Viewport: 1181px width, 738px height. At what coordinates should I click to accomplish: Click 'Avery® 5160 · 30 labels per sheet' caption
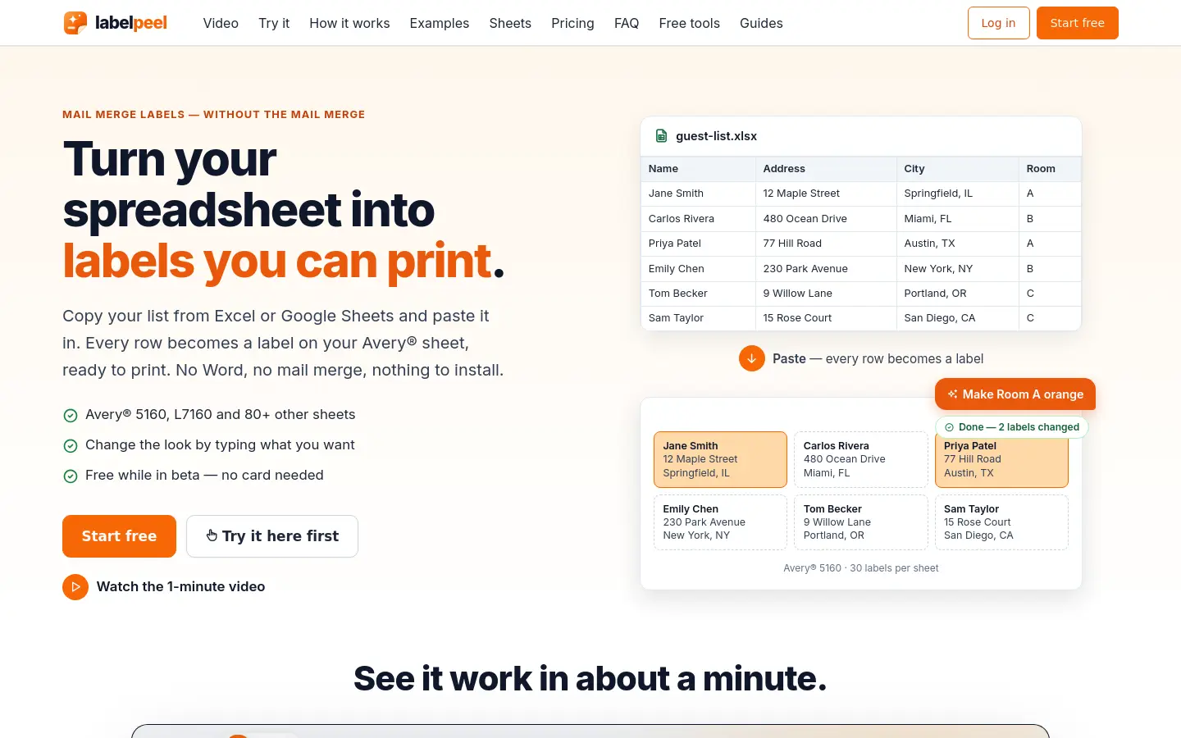click(x=860, y=568)
